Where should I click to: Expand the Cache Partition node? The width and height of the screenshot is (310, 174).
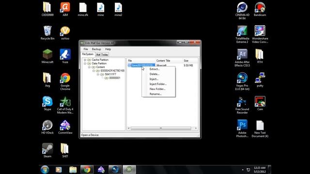tap(85, 60)
